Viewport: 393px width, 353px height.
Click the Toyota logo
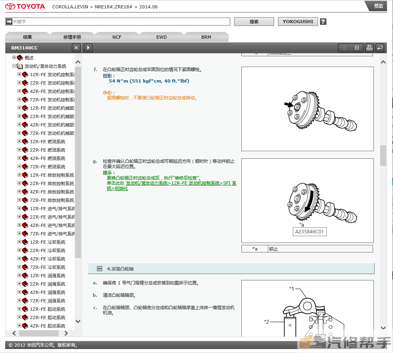[25, 6]
